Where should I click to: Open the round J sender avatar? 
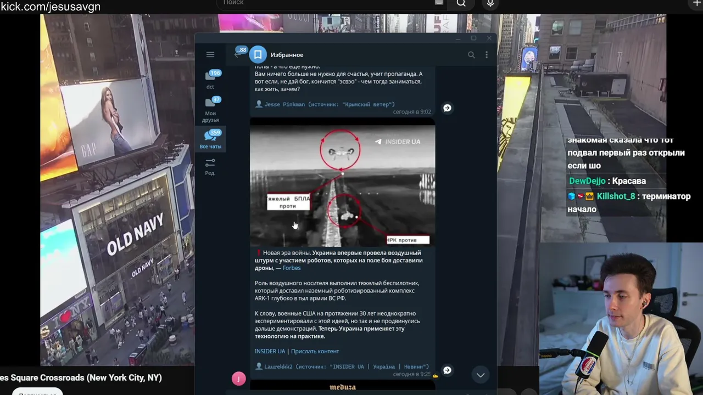tap(239, 379)
